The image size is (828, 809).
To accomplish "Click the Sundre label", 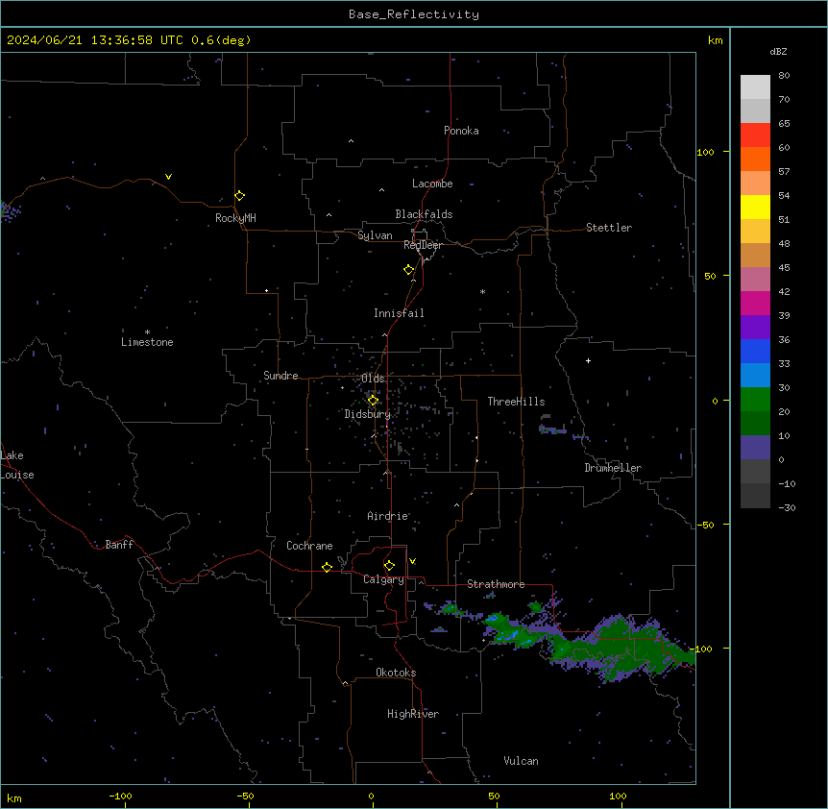I will [x=280, y=376].
